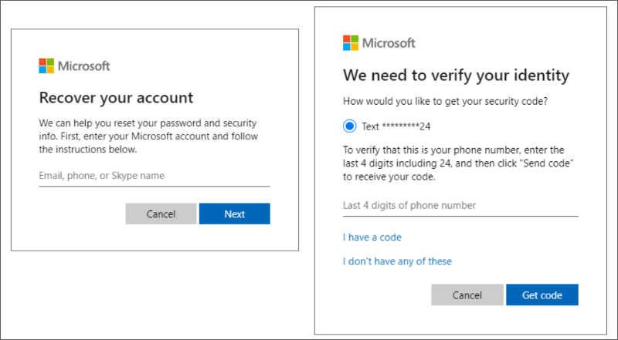Focus the Last 4 digits of phone number field

point(460,205)
